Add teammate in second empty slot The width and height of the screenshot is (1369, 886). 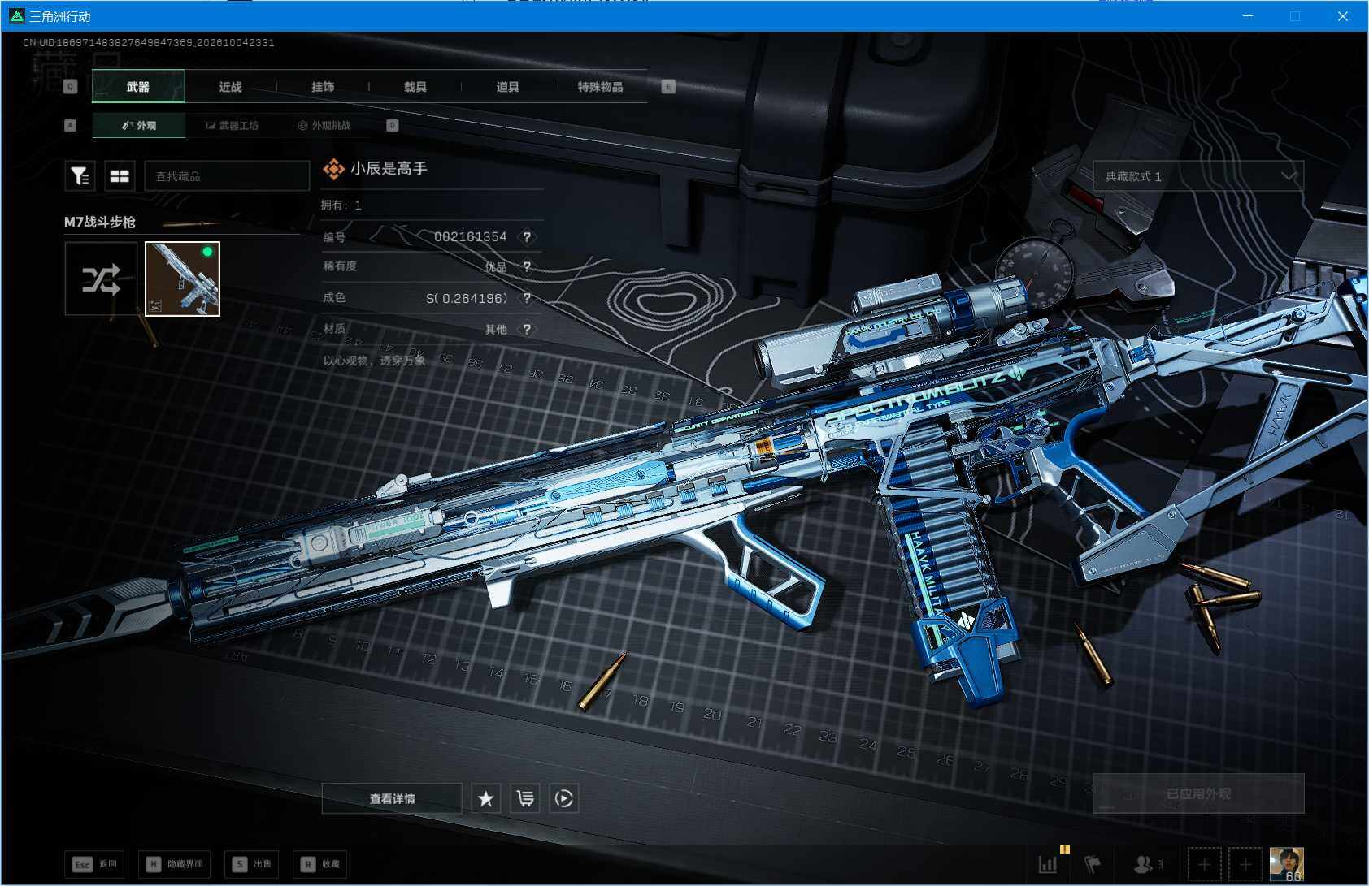(x=1245, y=863)
